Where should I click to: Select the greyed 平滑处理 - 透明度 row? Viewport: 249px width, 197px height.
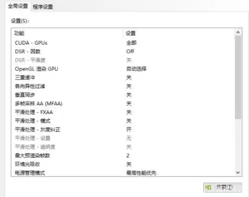pos(123,147)
